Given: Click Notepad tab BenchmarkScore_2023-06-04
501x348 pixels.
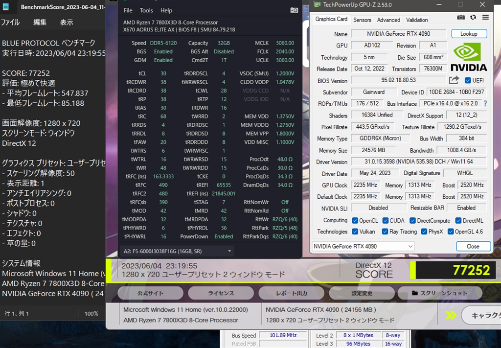Looking at the screenshot, I should pyautogui.click(x=62, y=7).
